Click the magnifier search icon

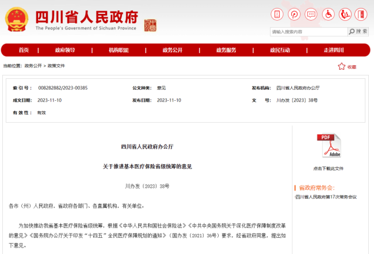tap(352, 32)
